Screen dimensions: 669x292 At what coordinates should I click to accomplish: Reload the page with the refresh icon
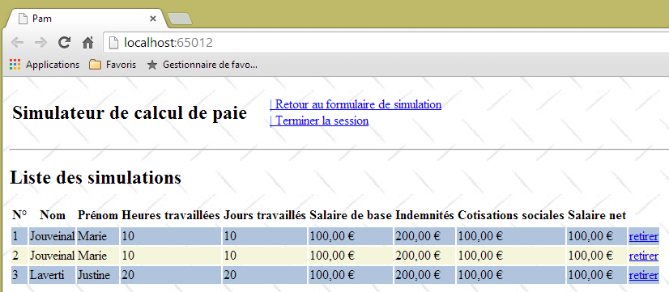point(65,42)
